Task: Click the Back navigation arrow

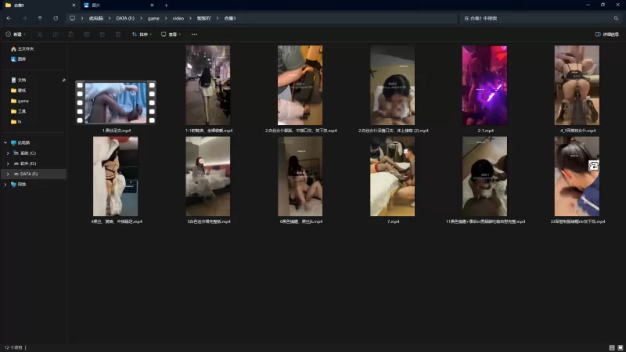Action: [9, 18]
